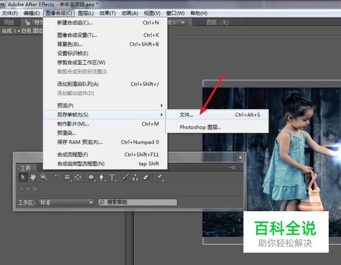Viewport: 341px width, 265px height.
Task: Choose 背景色(B)... menu entry
Action: click(105, 44)
